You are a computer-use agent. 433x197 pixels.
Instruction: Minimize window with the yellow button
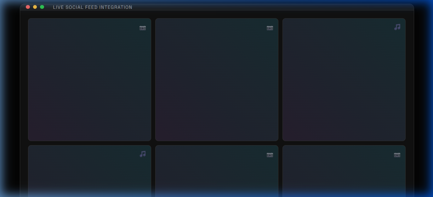[35, 7]
